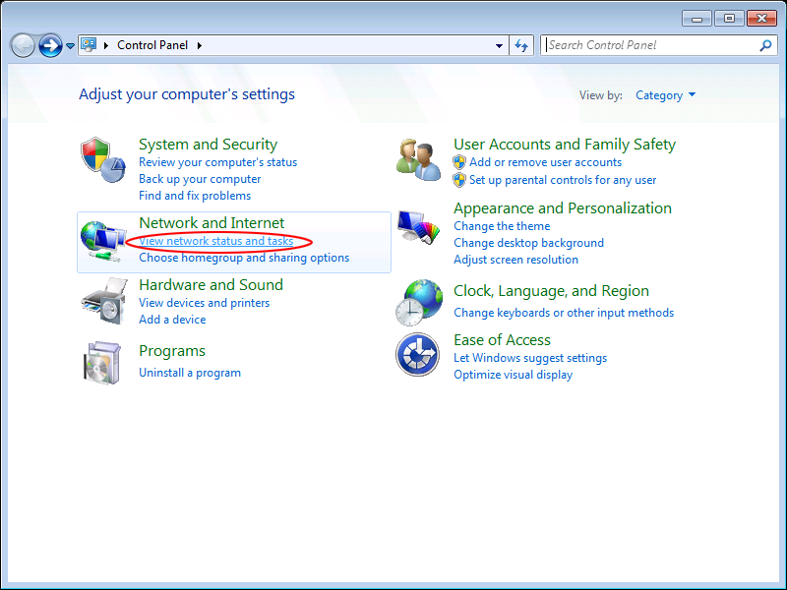Expand the address bar history dropdown

(499, 45)
